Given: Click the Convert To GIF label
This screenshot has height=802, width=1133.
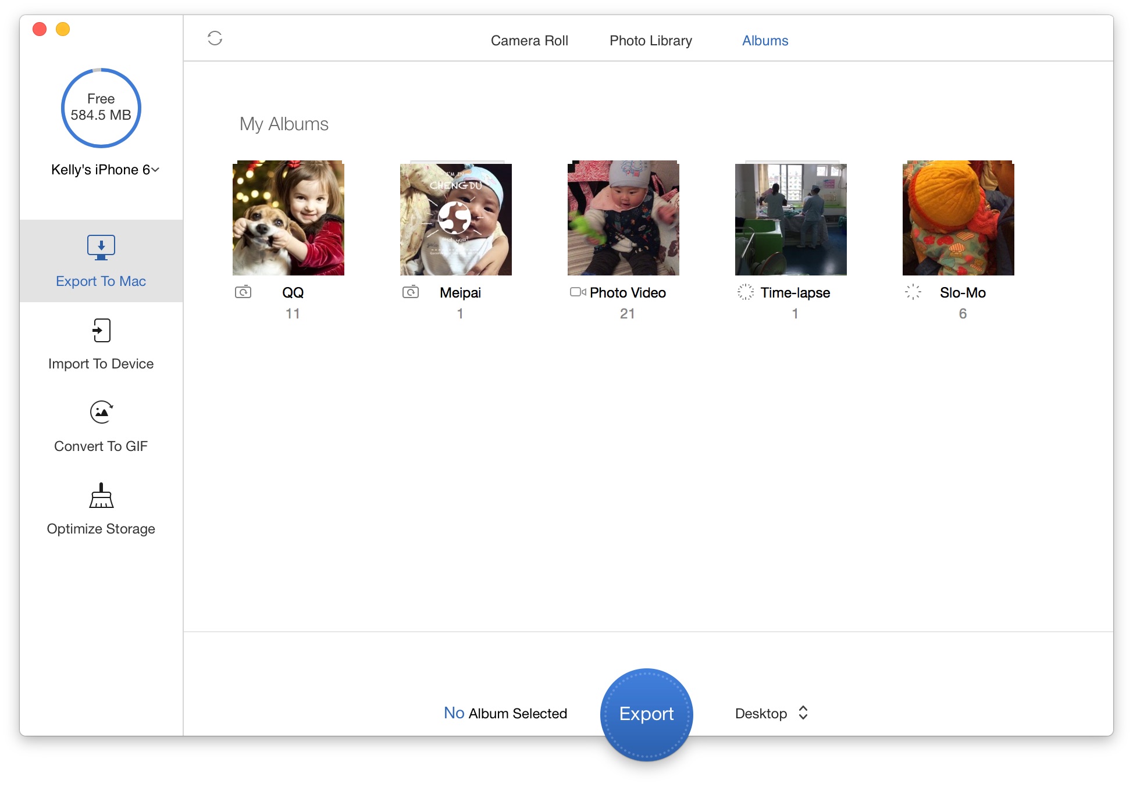Looking at the screenshot, I should (101, 446).
